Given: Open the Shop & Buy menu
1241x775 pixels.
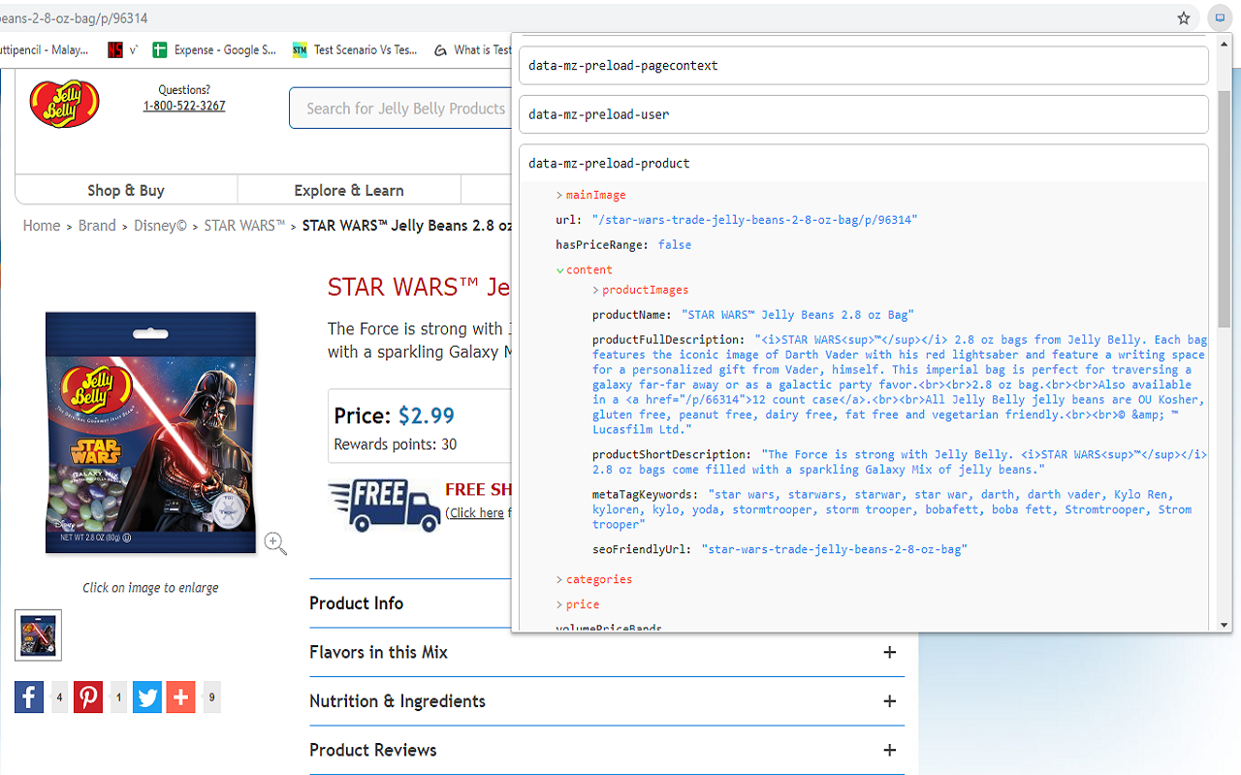Looking at the screenshot, I should [x=125, y=190].
